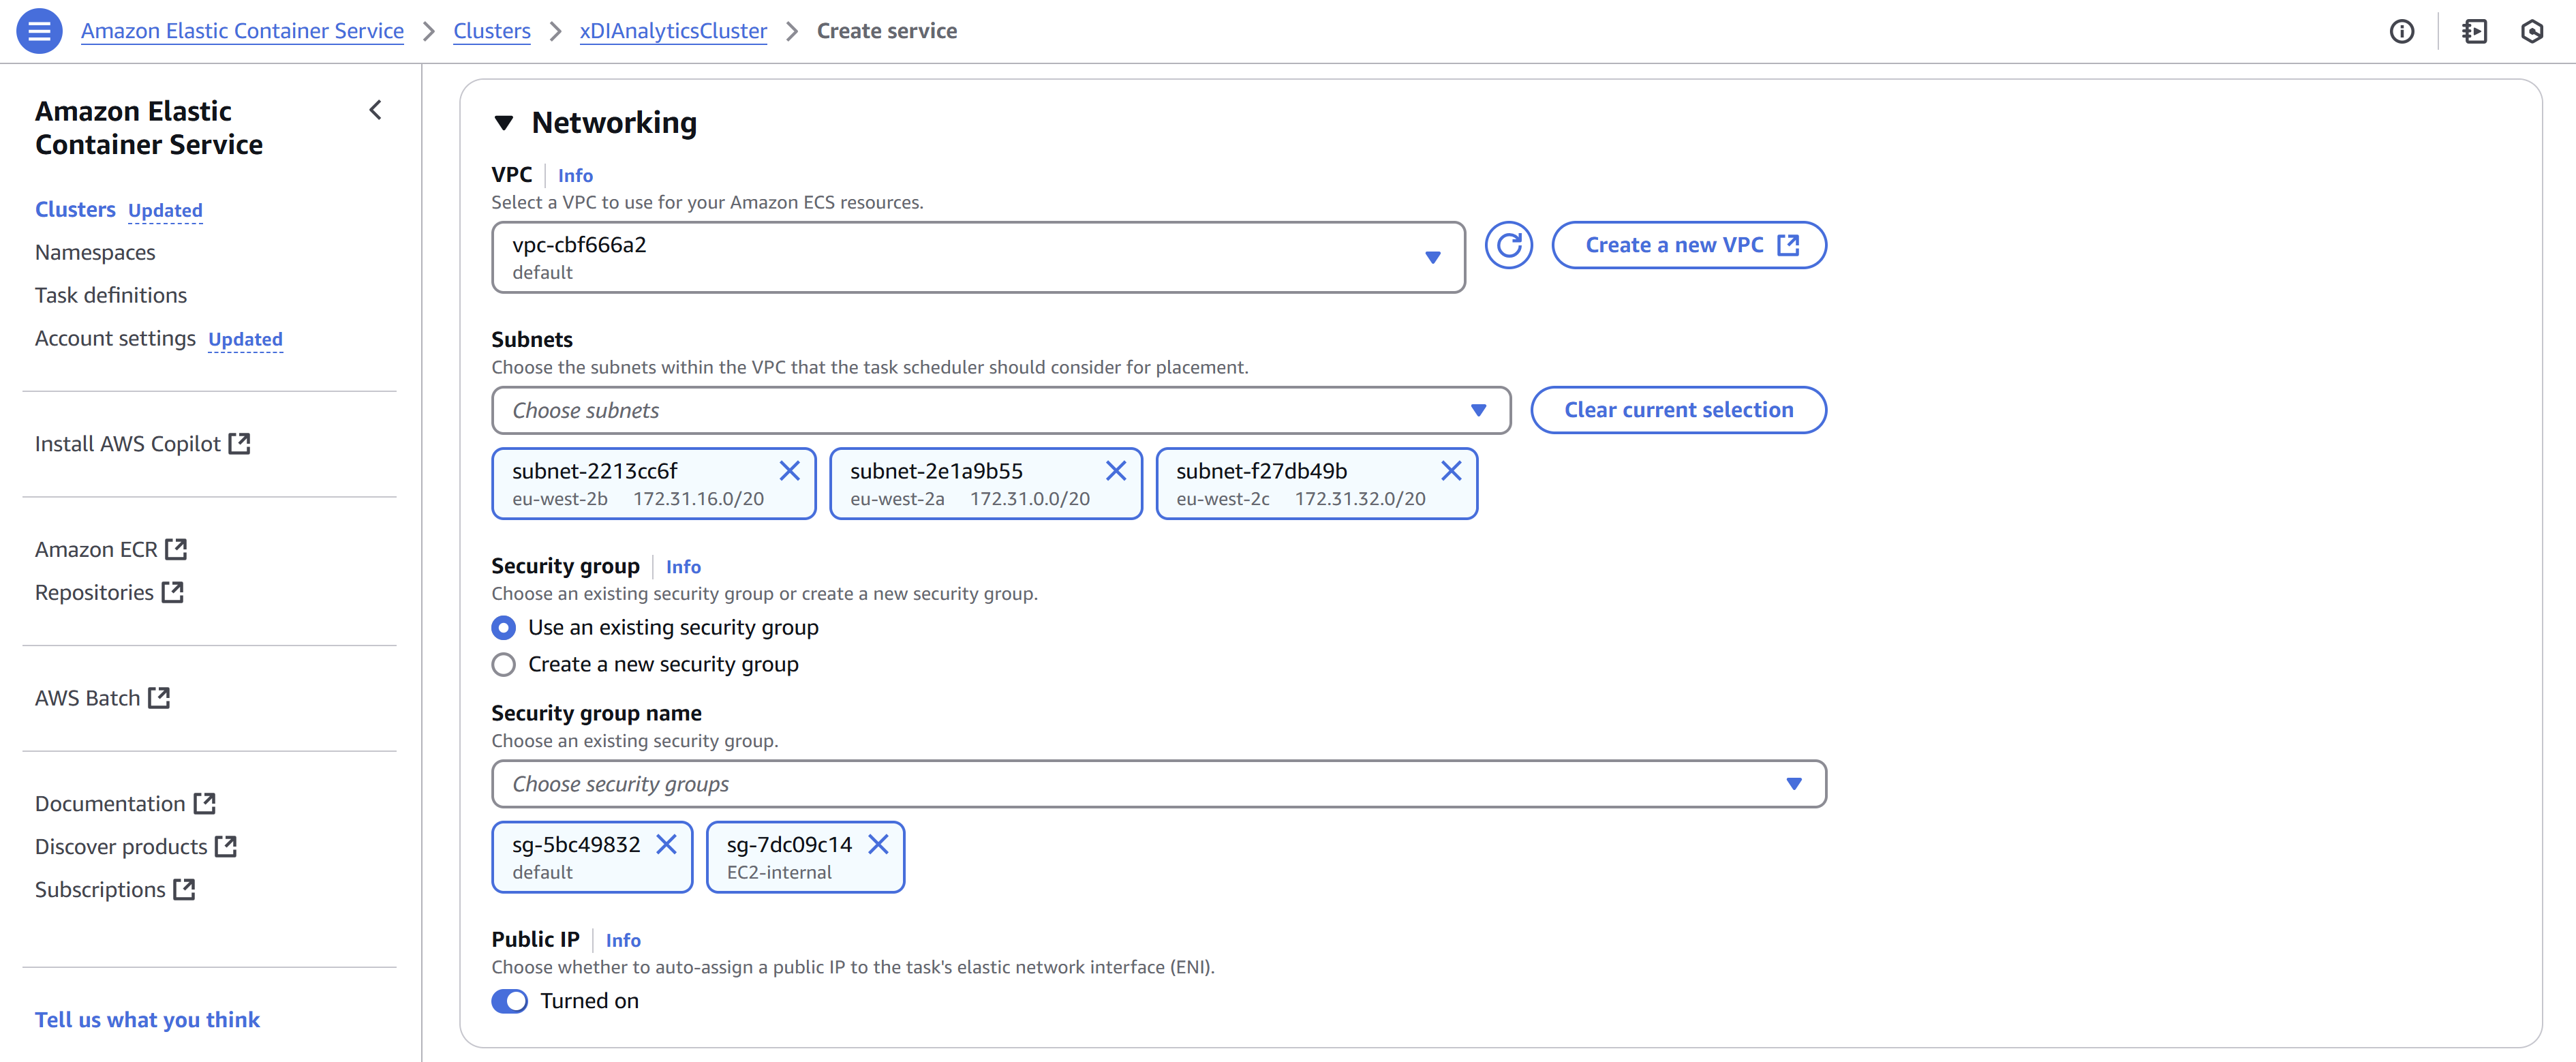Open the VPC selection dropdown
2576x1062 pixels.
click(977, 258)
